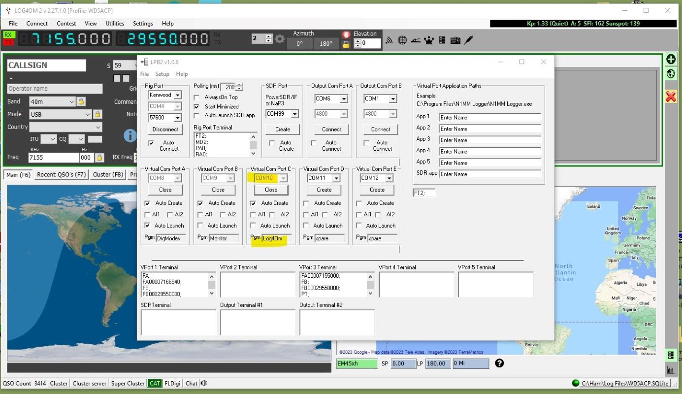Click the EM45xh locator field
The image size is (682, 394).
point(357,363)
